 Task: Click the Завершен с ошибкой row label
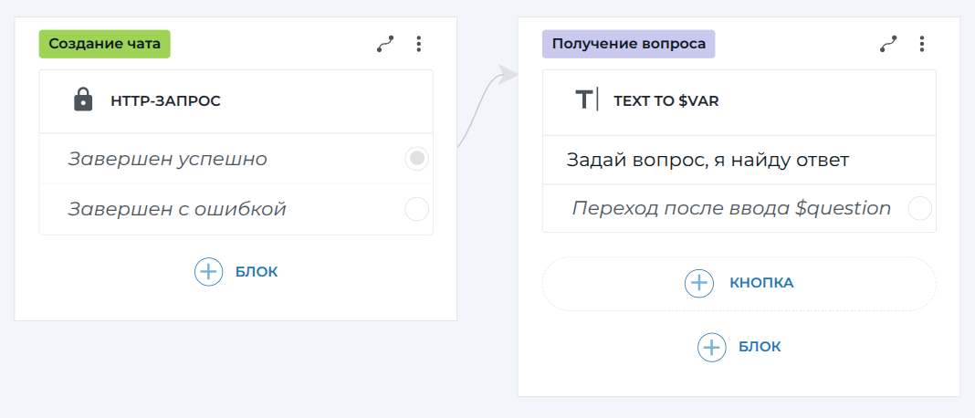point(177,209)
